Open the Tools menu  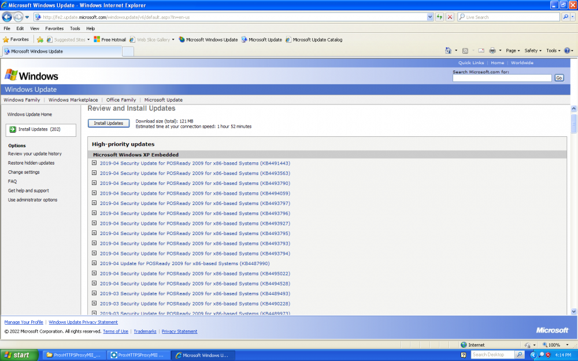pyautogui.click(x=75, y=28)
